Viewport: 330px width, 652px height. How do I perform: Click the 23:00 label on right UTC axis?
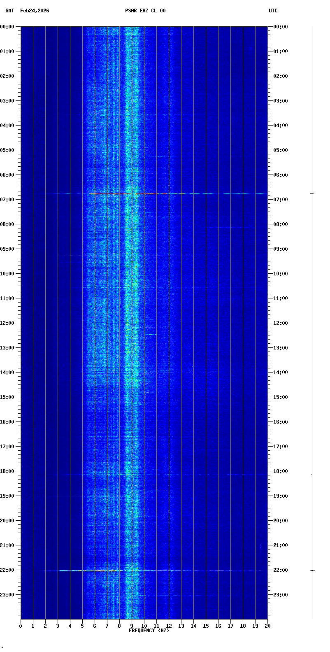280,595
